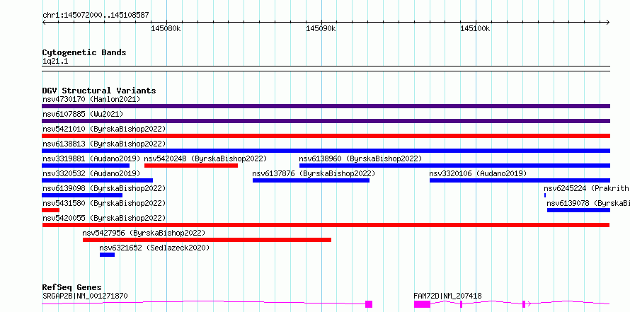Image resolution: width=630 pixels, height=312 pixels.
Task: Click the nsv5420055 (ByrskaBishop2022) label
Action: pos(104,218)
